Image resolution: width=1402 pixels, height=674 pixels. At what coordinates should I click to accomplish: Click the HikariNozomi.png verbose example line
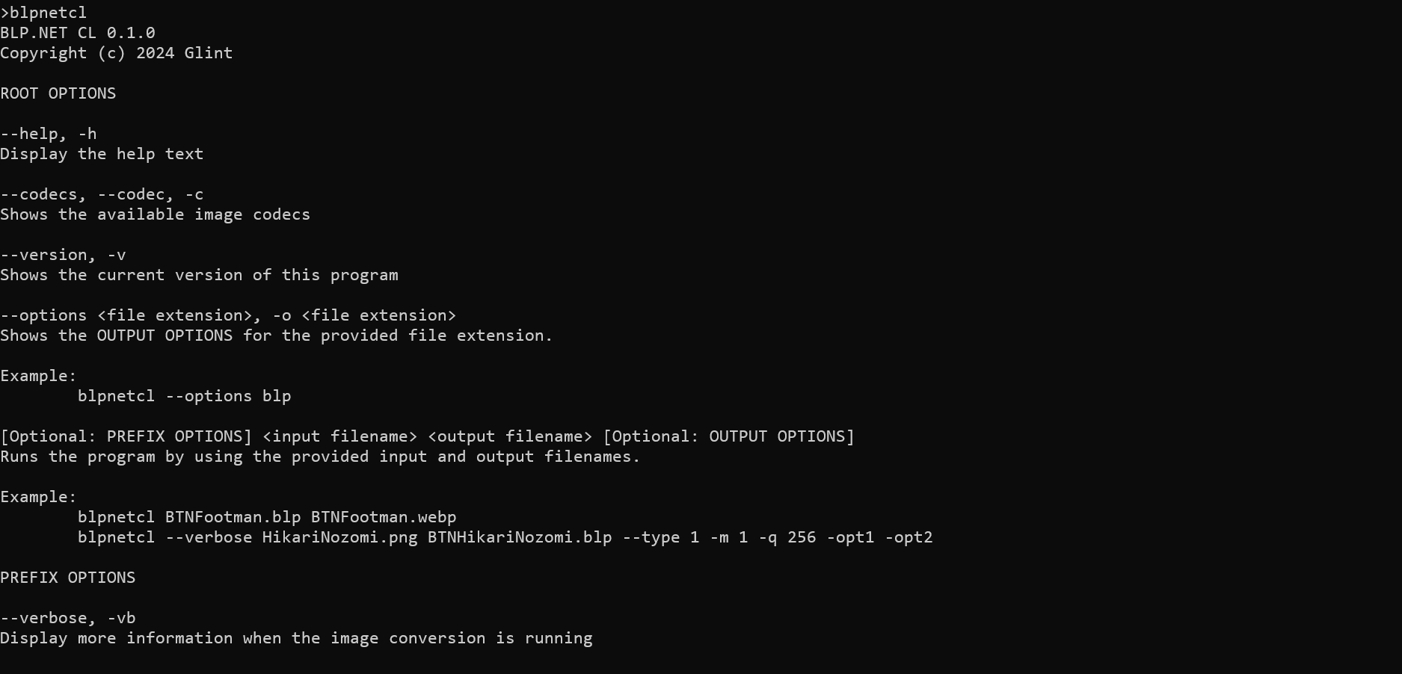pos(505,537)
